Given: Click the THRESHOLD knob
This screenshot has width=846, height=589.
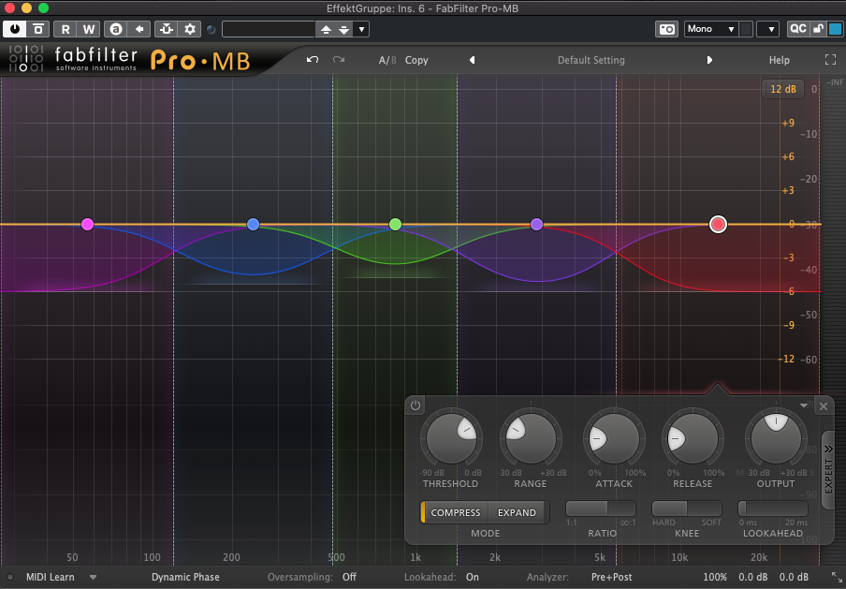Looking at the screenshot, I should (x=452, y=438).
